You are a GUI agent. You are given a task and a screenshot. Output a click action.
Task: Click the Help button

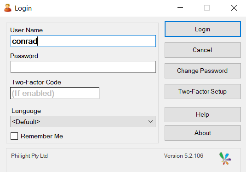(x=202, y=114)
